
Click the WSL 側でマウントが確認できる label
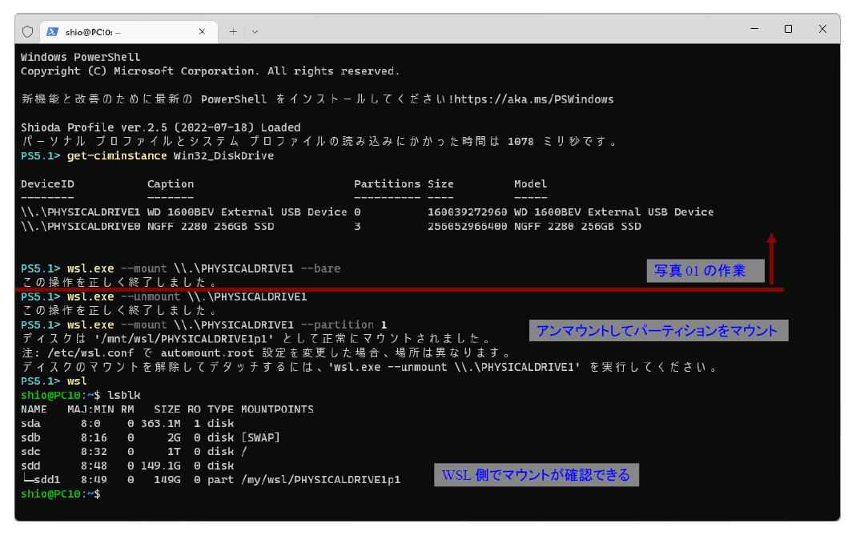coord(536,475)
